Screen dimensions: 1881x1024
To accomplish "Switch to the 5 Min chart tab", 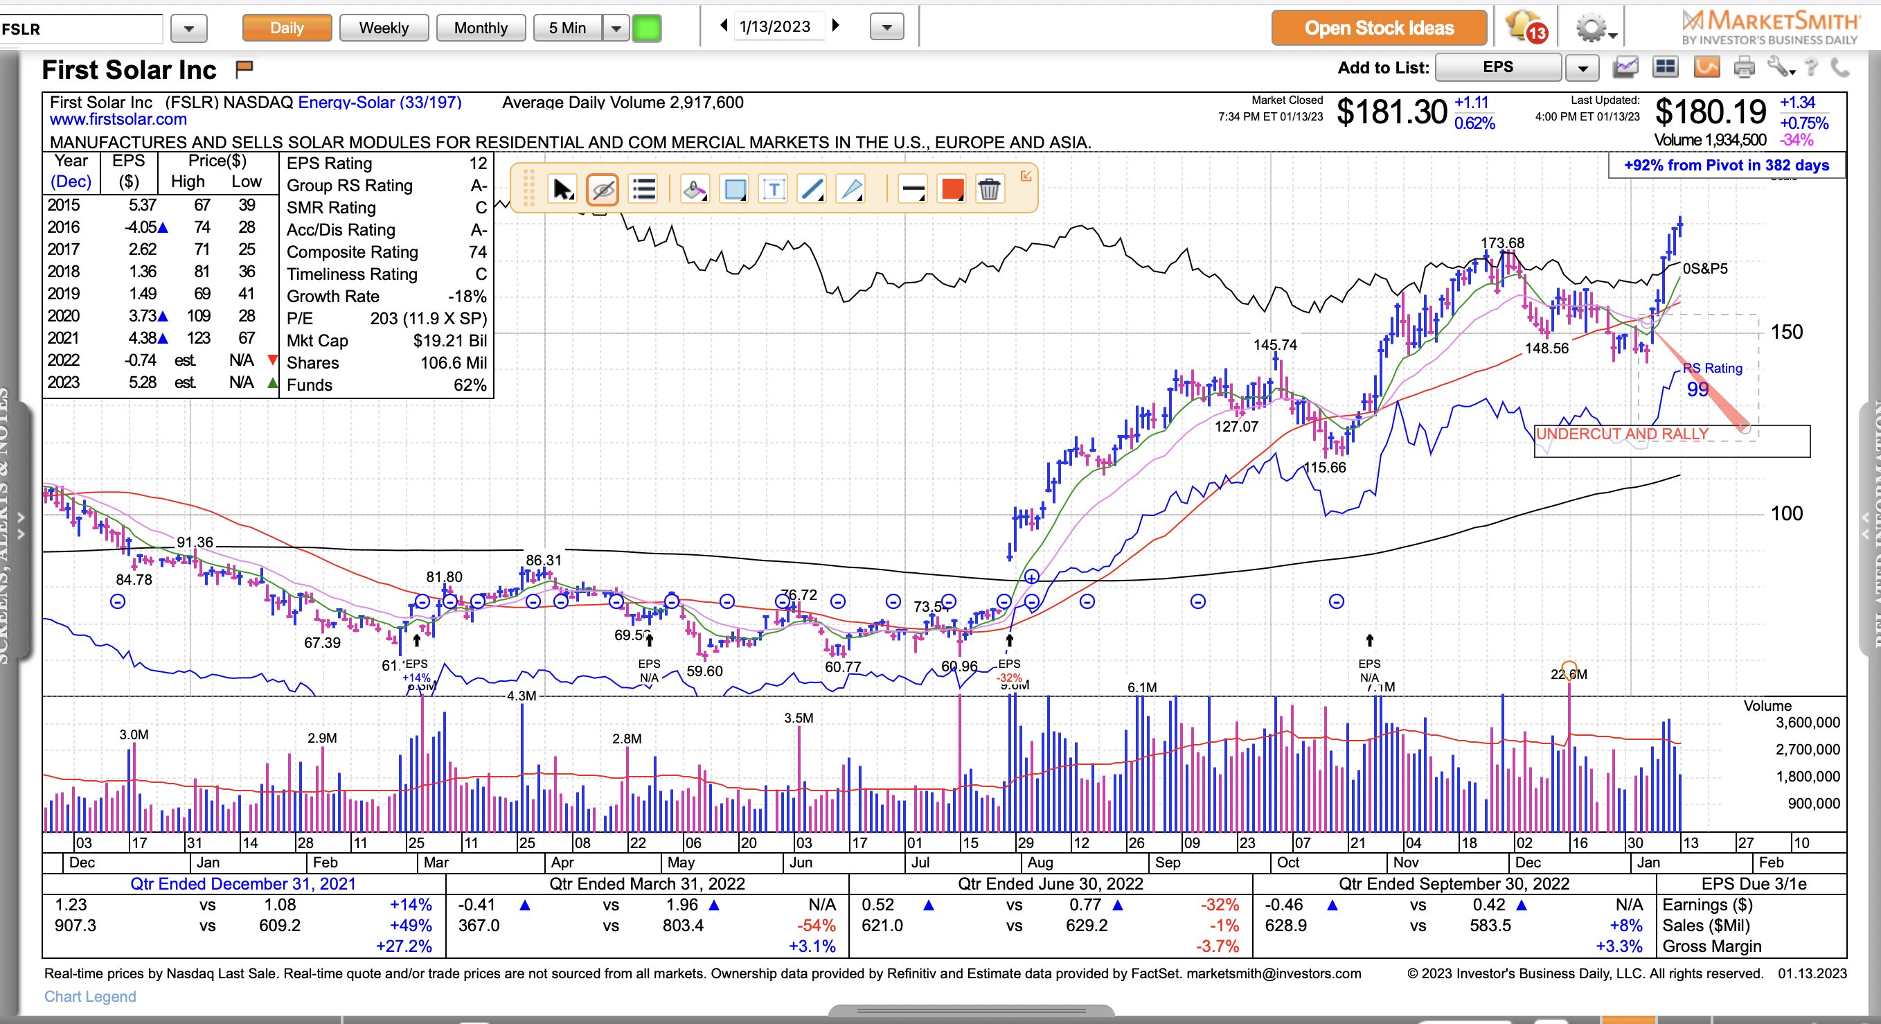I will click(567, 28).
